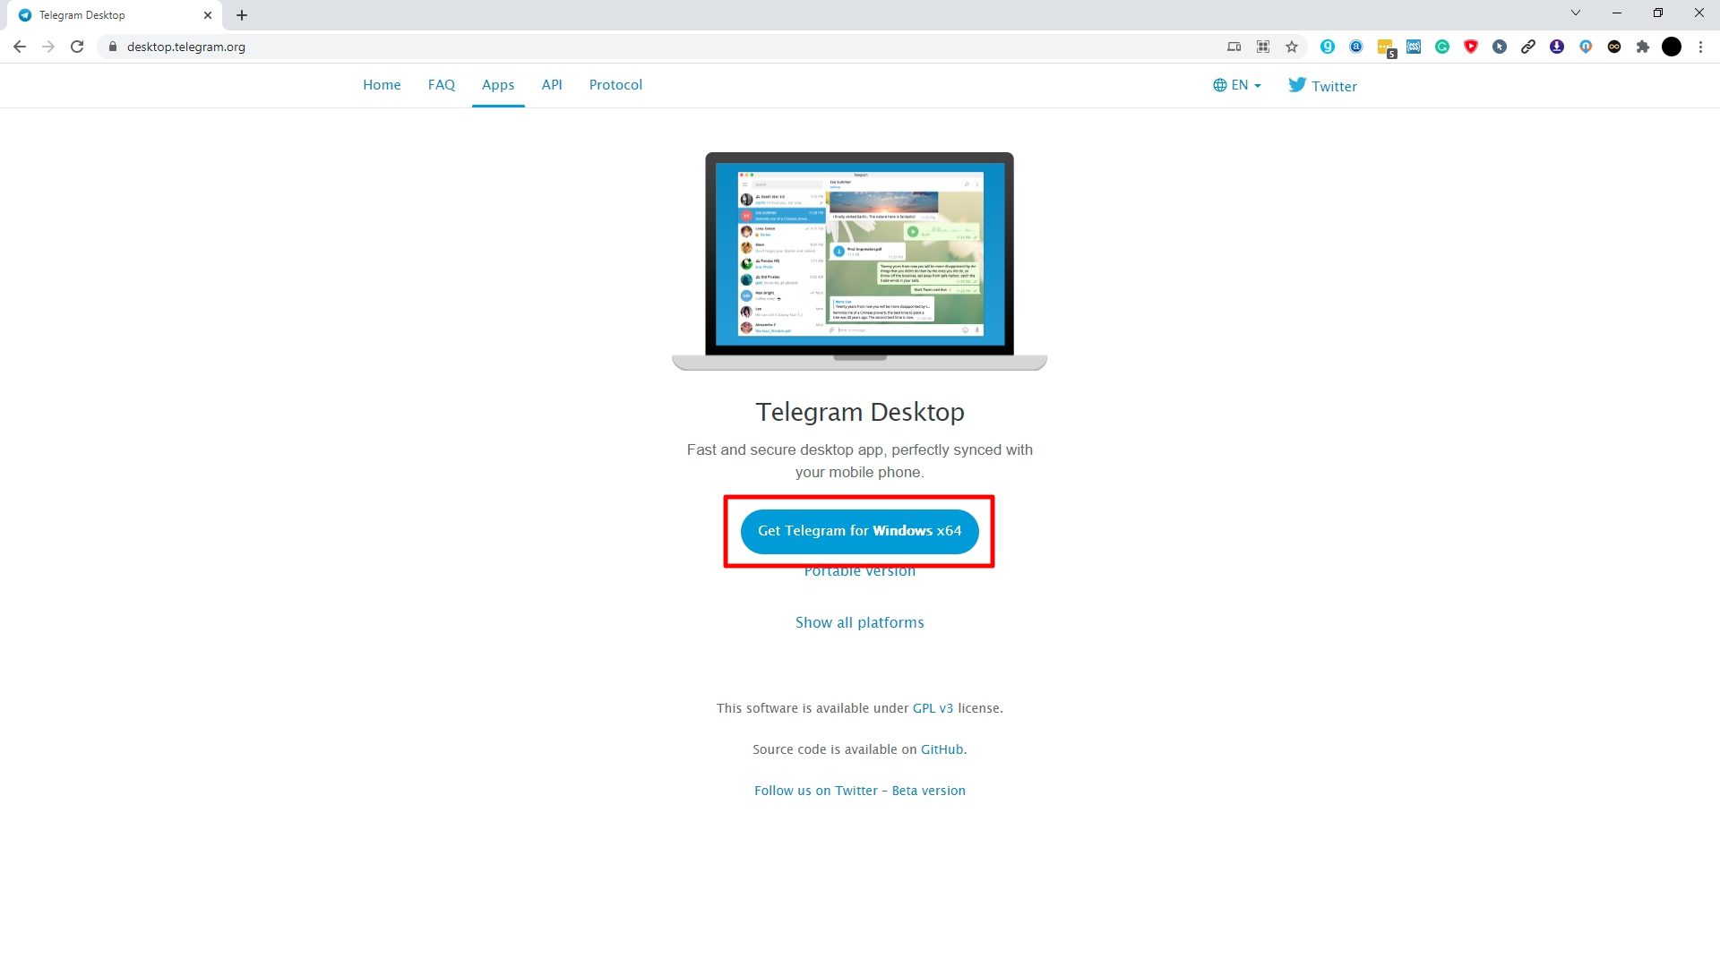The width and height of the screenshot is (1720, 967).
Task: Open the browser vertical tabs expander
Action: click(x=1575, y=13)
